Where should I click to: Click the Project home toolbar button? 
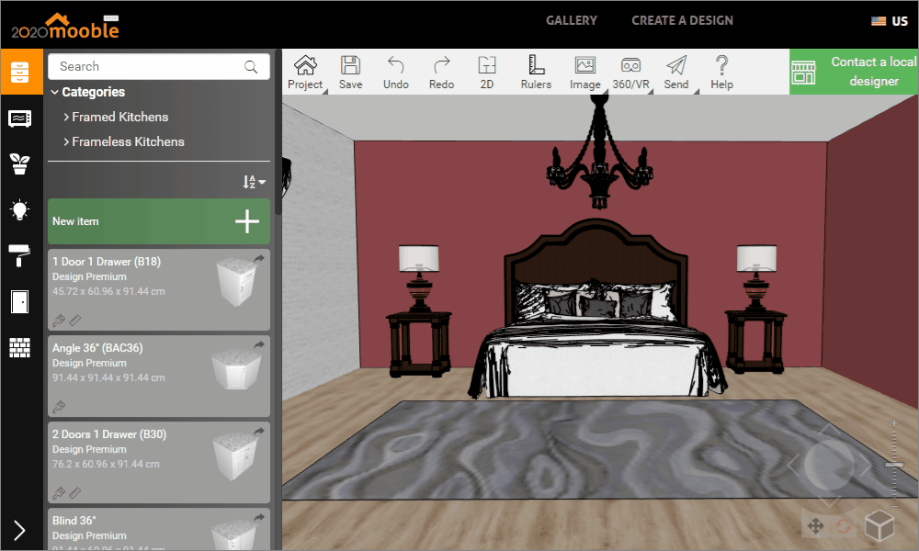point(305,72)
